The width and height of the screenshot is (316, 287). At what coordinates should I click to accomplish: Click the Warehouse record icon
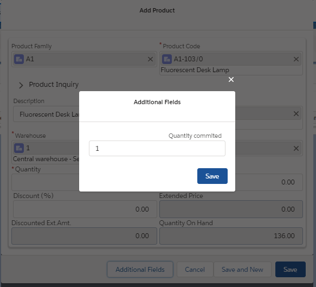(x=19, y=148)
